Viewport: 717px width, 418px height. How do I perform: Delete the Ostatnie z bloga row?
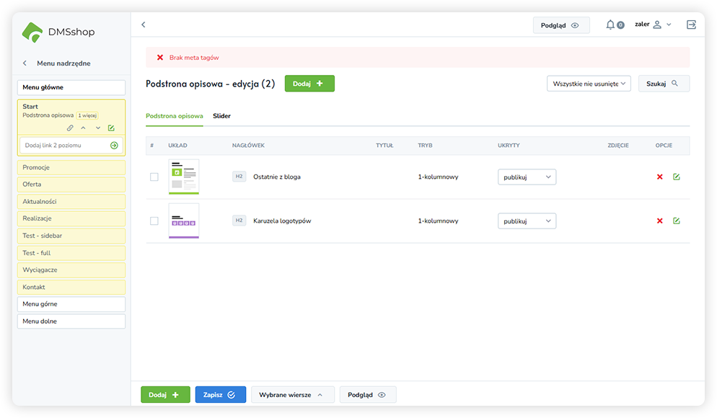(659, 177)
